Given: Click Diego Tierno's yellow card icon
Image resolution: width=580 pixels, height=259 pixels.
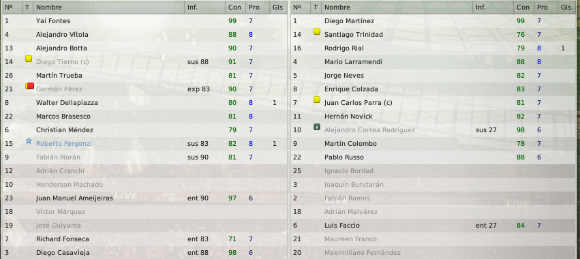Looking at the screenshot, I should point(29,59).
